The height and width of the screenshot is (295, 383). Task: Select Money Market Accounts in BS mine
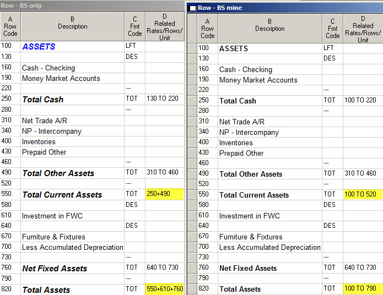click(x=258, y=80)
